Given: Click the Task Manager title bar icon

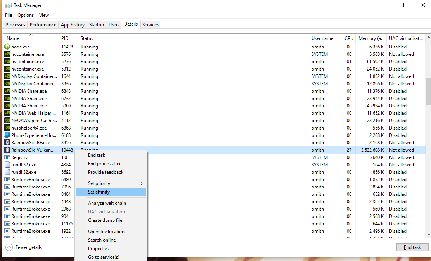Looking at the screenshot, I should tap(9, 5).
